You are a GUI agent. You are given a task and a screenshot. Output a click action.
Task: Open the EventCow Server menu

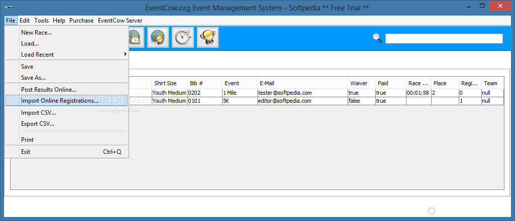pos(120,21)
